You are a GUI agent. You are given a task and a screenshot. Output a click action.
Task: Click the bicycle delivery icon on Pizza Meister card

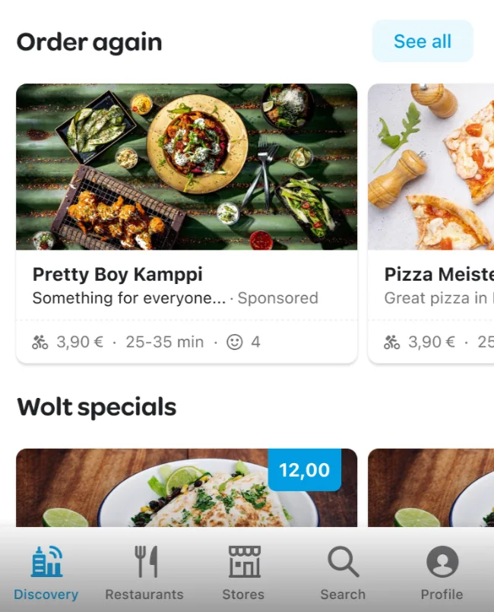(392, 342)
